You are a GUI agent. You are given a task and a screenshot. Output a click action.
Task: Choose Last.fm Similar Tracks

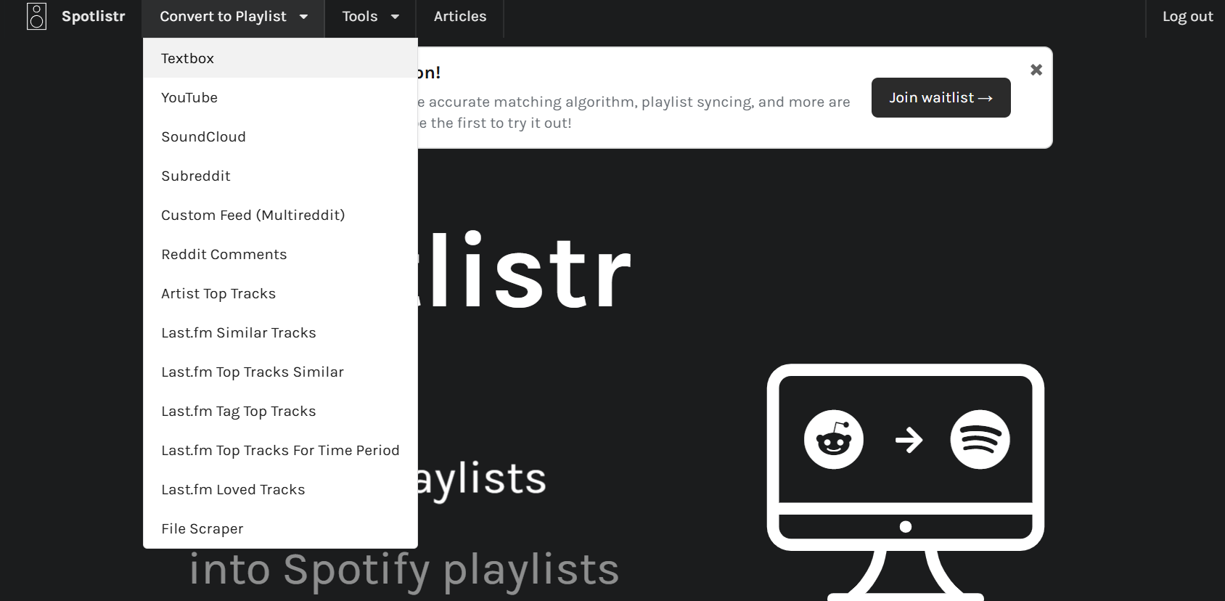point(239,333)
